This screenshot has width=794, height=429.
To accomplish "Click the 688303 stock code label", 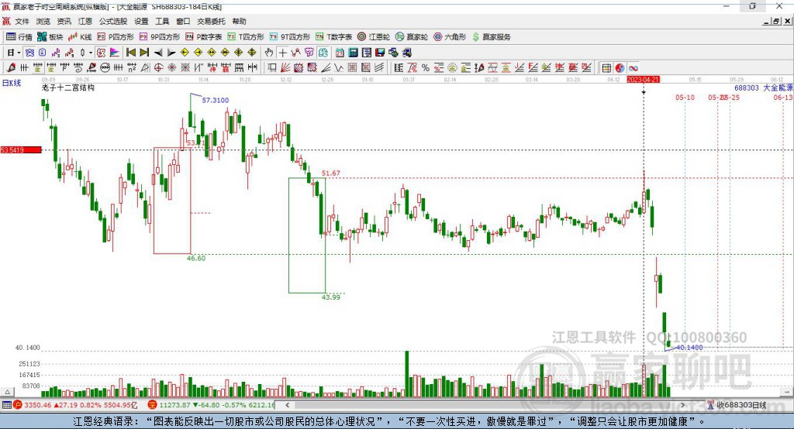I will pyautogui.click(x=747, y=88).
